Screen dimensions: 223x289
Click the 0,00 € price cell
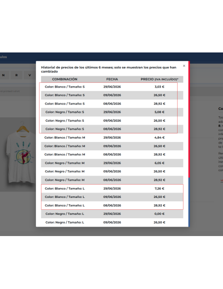[x=159, y=214]
